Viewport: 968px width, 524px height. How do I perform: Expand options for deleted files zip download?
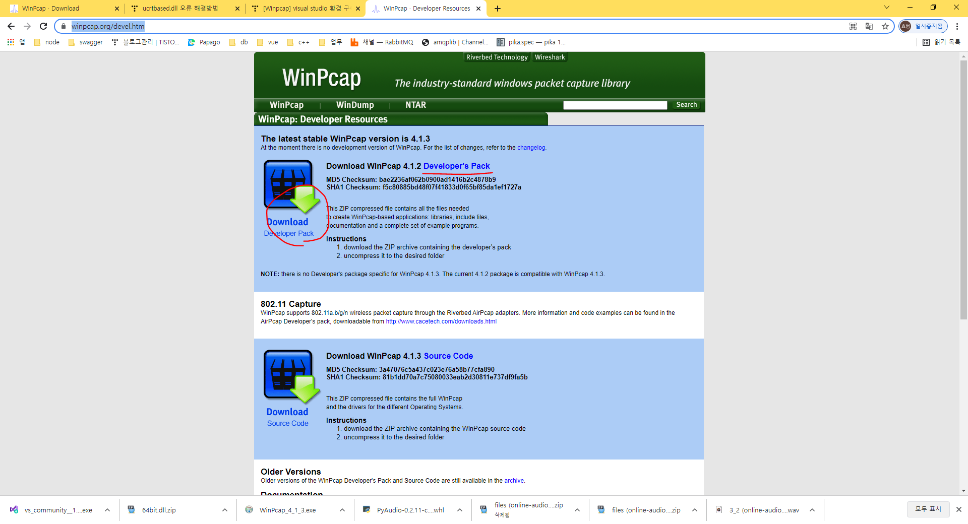coord(577,510)
